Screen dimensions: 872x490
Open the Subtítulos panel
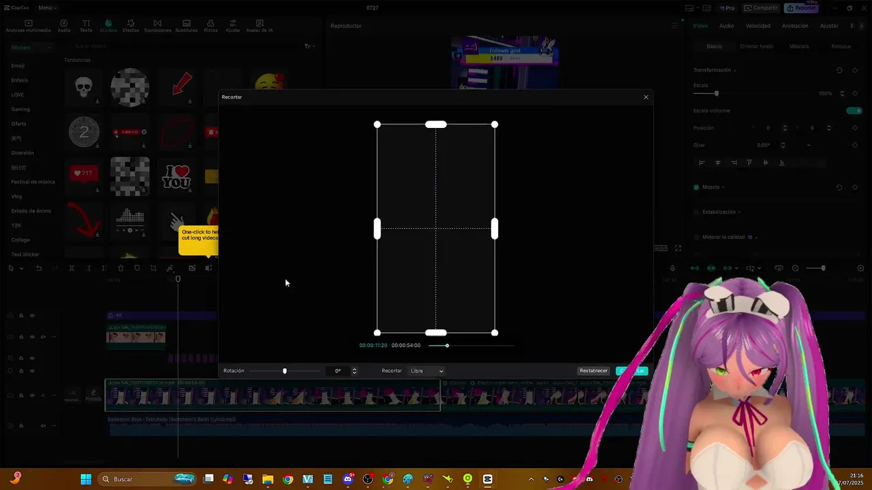click(x=187, y=27)
